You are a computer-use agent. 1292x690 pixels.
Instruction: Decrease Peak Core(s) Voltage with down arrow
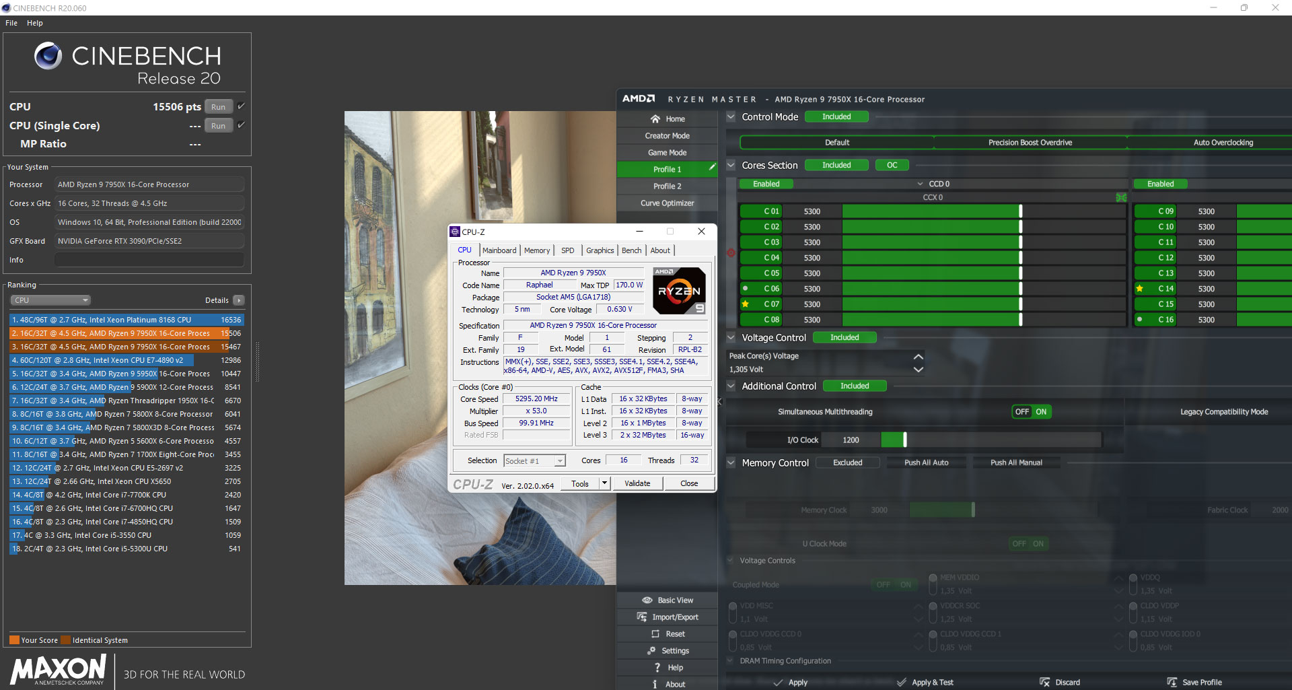(x=918, y=369)
